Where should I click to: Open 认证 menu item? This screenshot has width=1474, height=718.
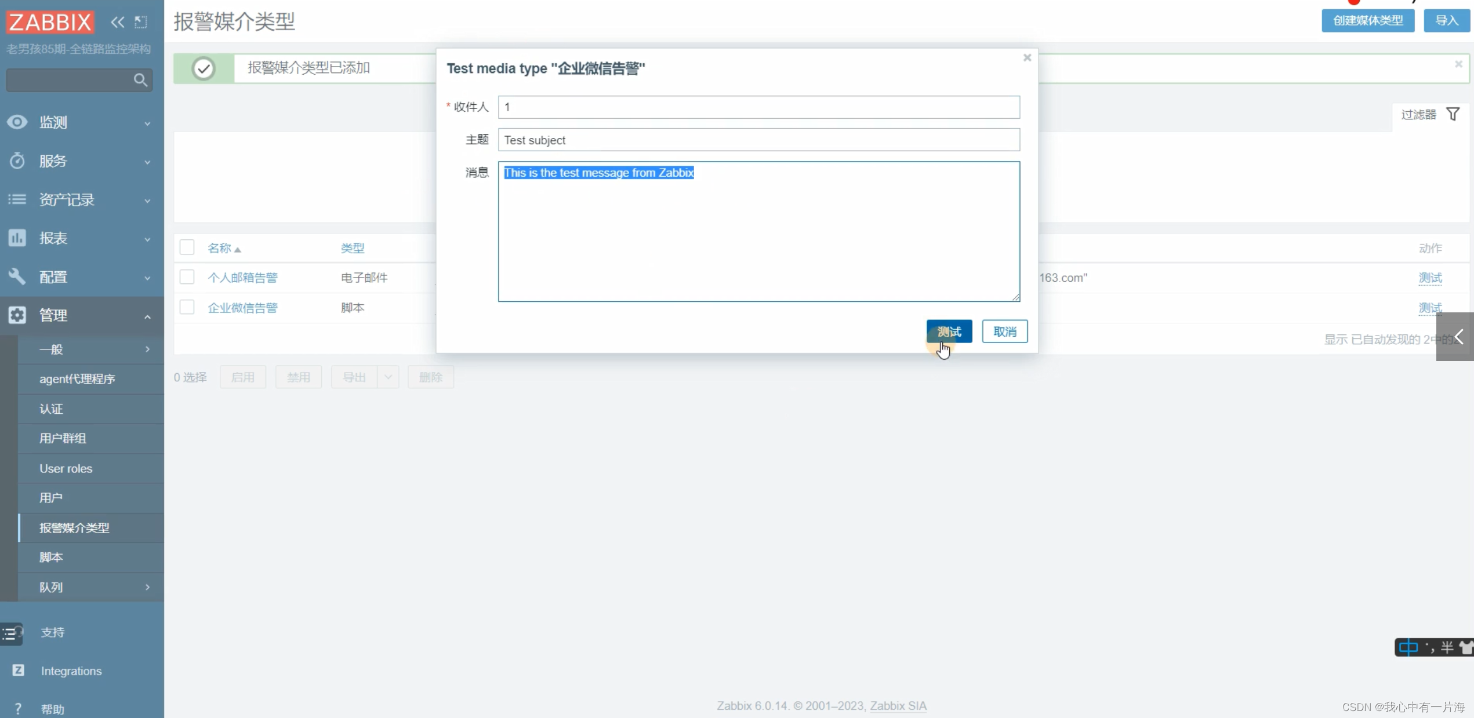[91, 409]
